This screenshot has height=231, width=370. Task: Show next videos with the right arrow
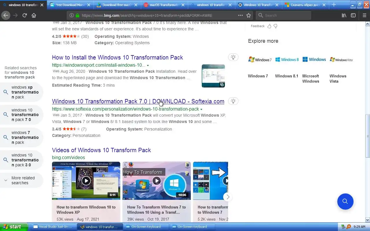pos(228,197)
